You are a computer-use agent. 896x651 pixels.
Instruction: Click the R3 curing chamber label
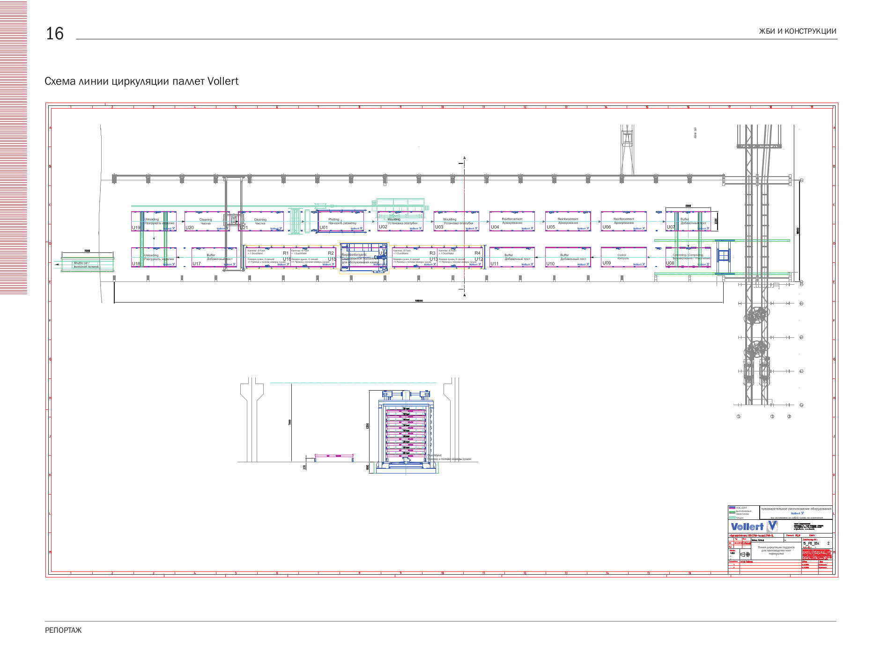coord(432,253)
